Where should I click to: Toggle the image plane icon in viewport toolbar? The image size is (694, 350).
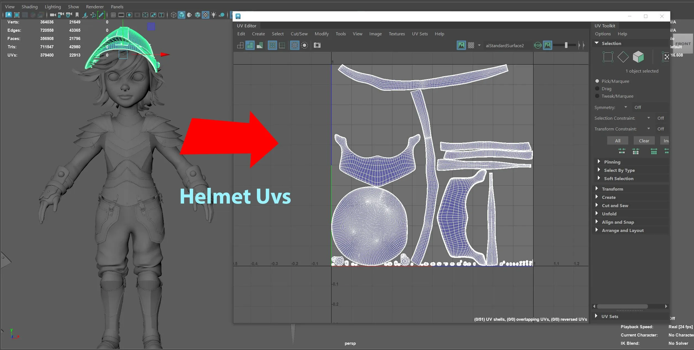(85, 15)
